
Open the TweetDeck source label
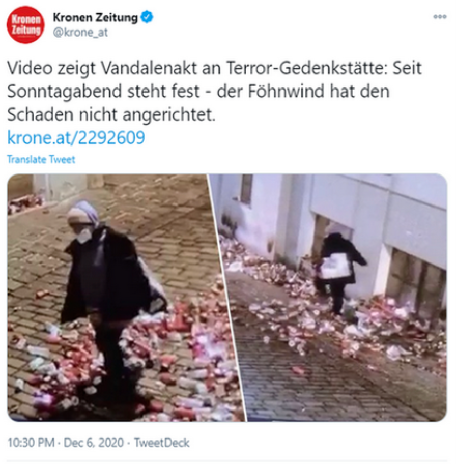coord(161,443)
